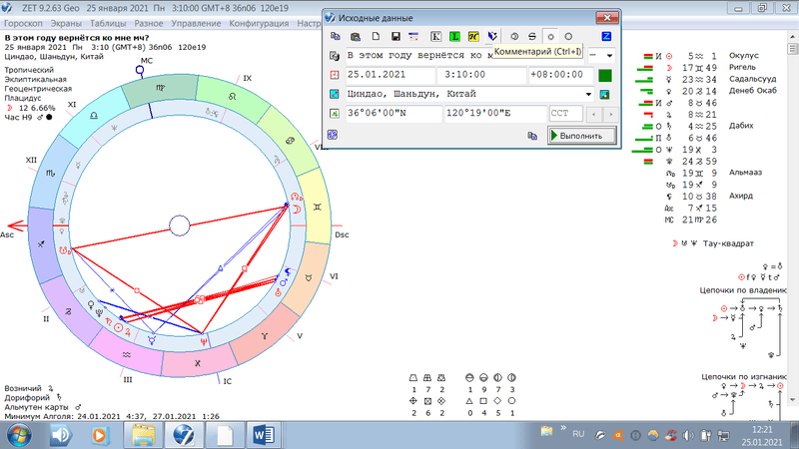799x449 pixels.
Task: Click the map icon beside location field
Action: pyautogui.click(x=604, y=95)
